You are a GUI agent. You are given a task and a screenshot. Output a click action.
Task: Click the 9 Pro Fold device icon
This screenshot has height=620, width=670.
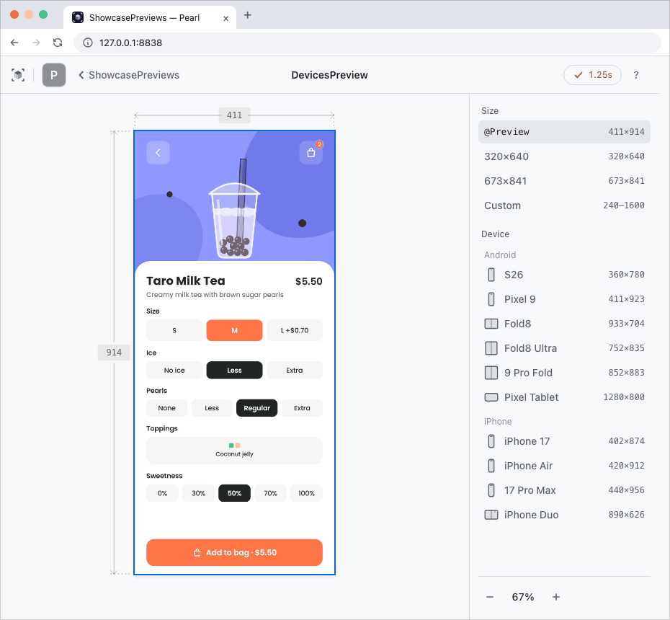pos(491,373)
